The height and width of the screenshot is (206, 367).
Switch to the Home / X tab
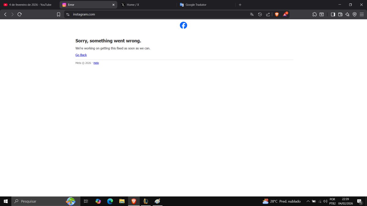click(147, 5)
